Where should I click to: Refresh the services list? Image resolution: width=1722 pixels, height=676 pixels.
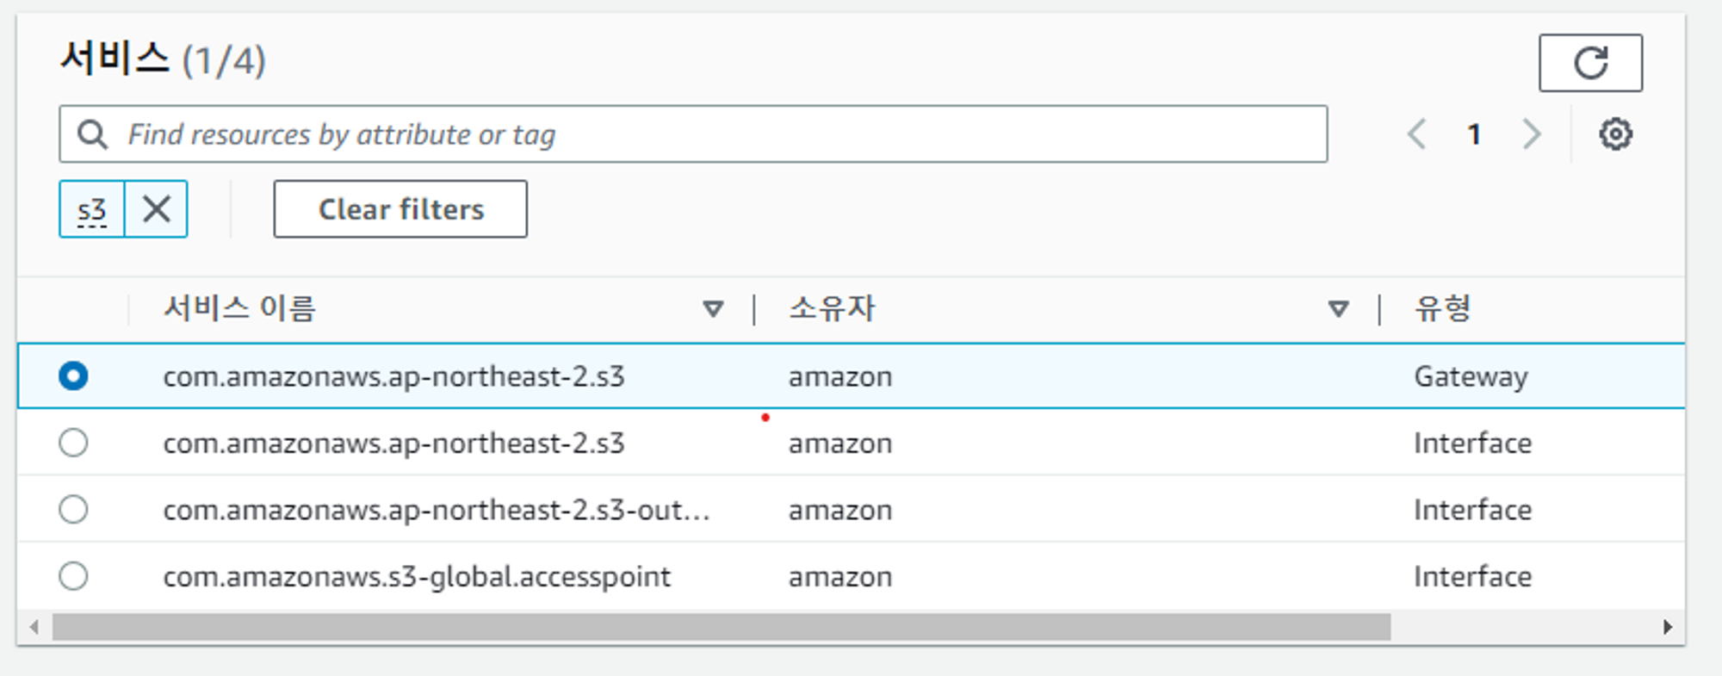(x=1590, y=63)
